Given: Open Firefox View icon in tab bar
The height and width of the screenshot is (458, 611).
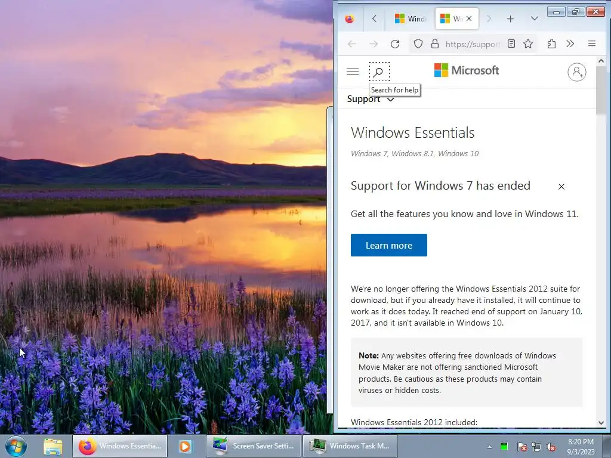Looking at the screenshot, I should coord(350,18).
